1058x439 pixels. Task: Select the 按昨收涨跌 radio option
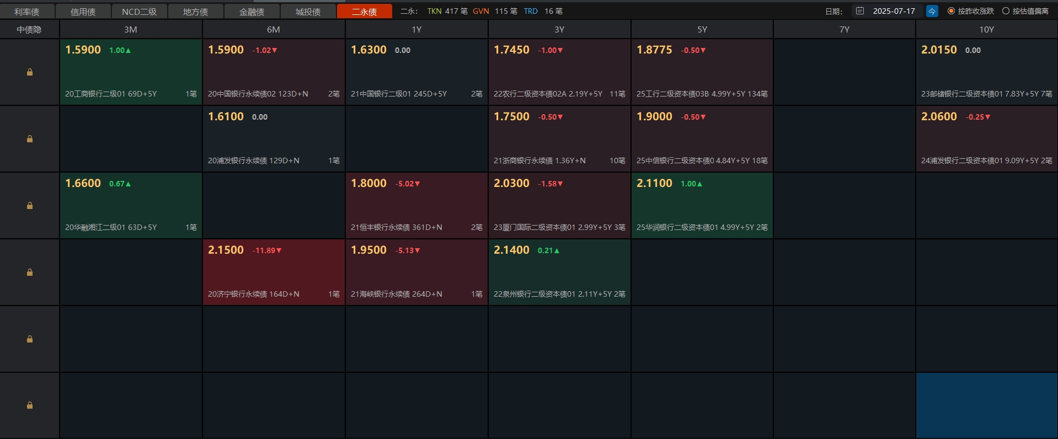(970, 11)
